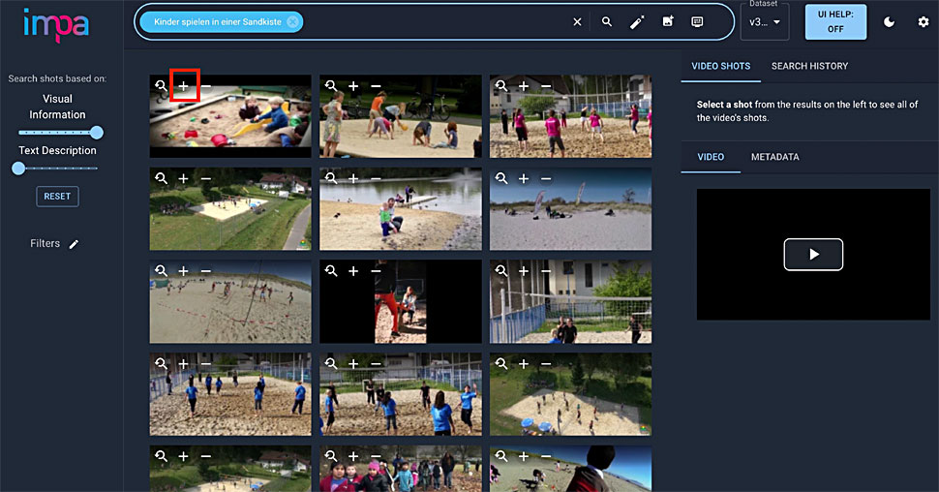Click minus on the kids-in-sandbox toys thumbnail
Image resolution: width=939 pixels, height=492 pixels.
click(x=206, y=86)
